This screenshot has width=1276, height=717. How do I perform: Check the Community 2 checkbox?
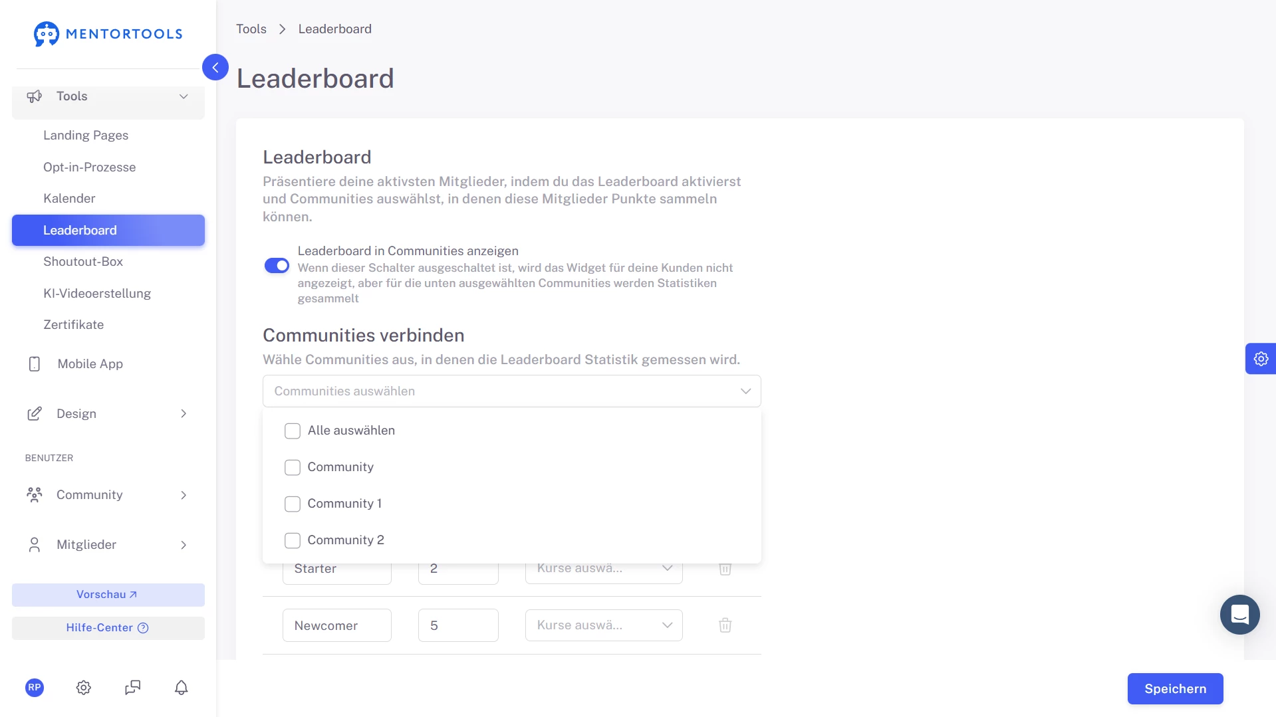click(x=293, y=540)
